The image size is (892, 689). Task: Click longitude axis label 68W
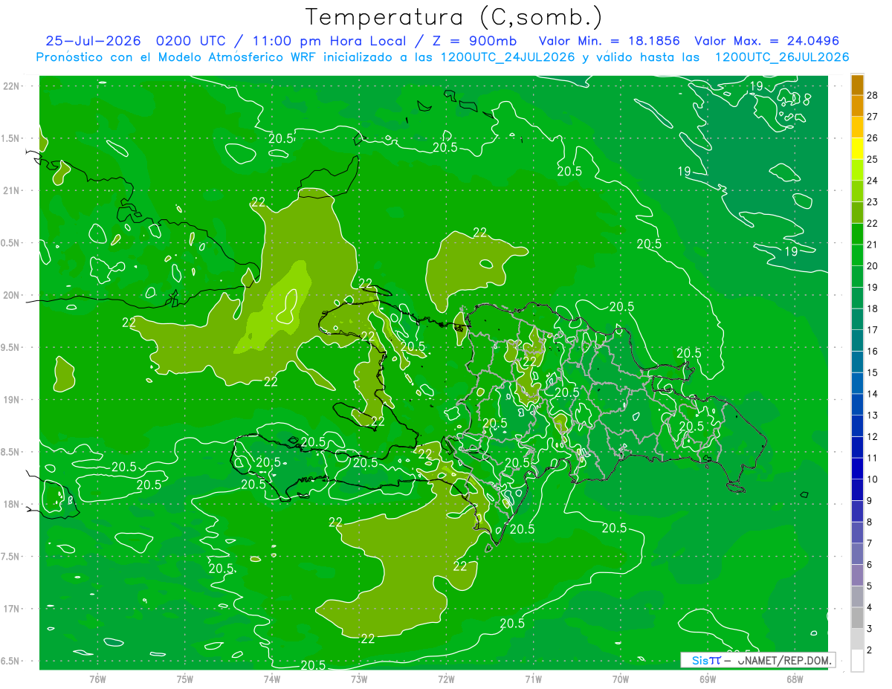point(795,679)
